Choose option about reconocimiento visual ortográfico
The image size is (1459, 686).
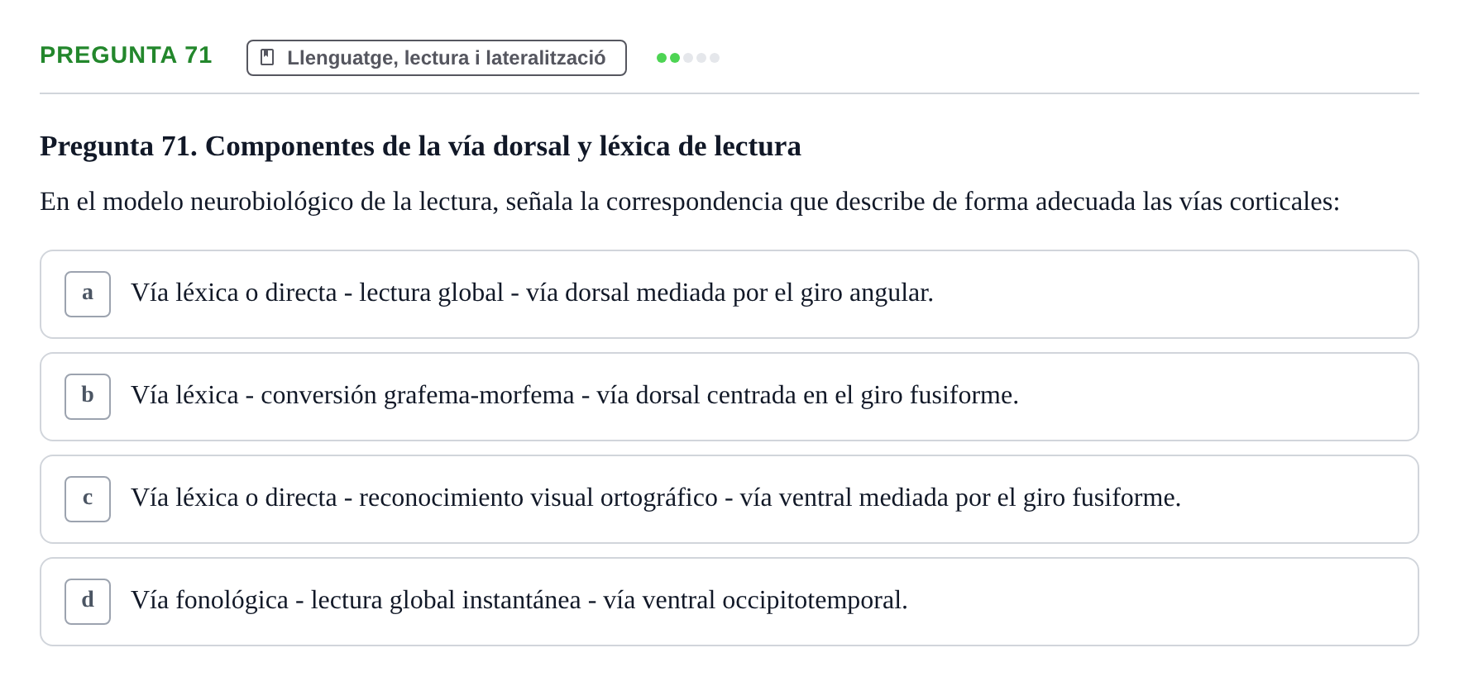[729, 499]
